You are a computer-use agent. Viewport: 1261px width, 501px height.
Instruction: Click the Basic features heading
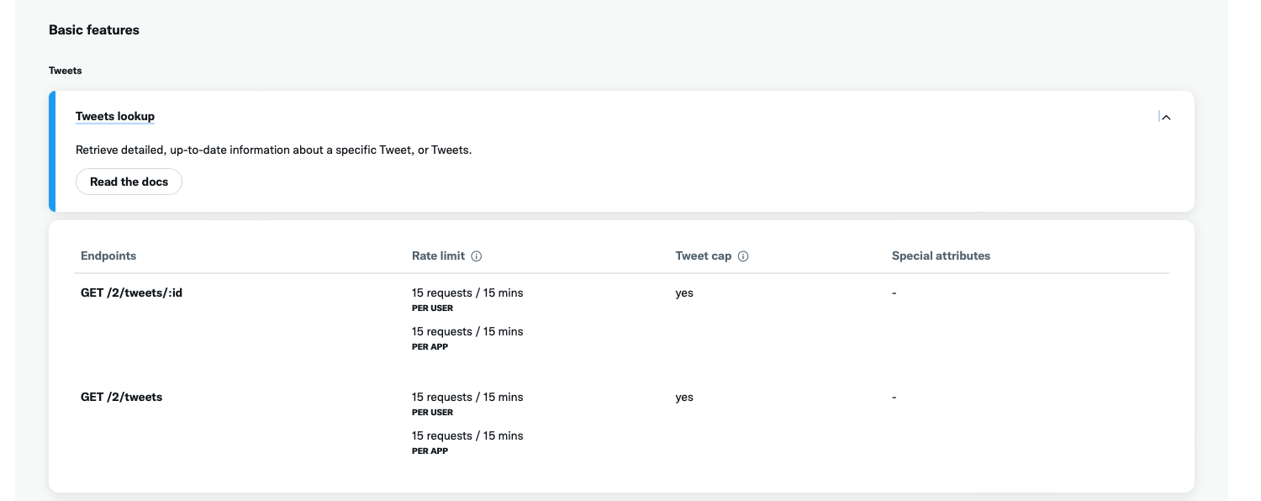tap(94, 29)
